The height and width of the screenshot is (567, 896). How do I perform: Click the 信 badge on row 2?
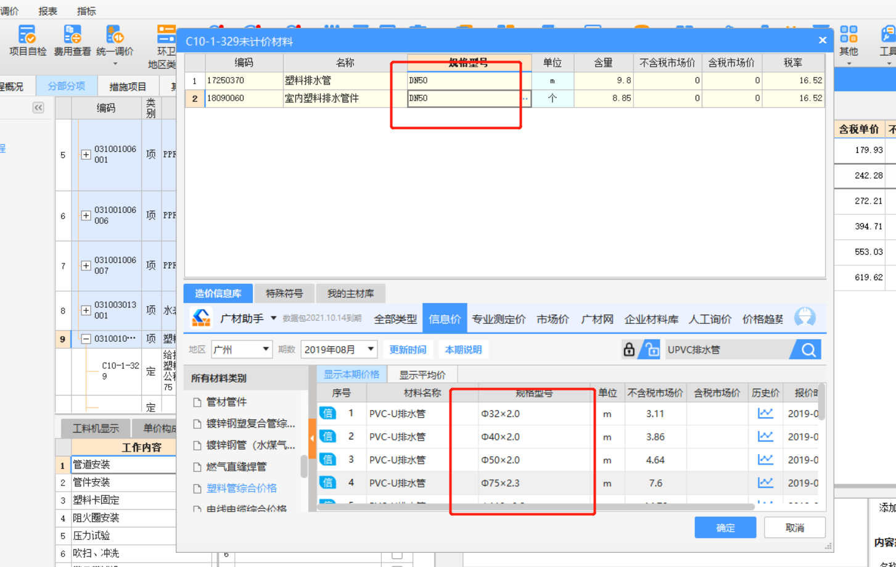(x=327, y=436)
